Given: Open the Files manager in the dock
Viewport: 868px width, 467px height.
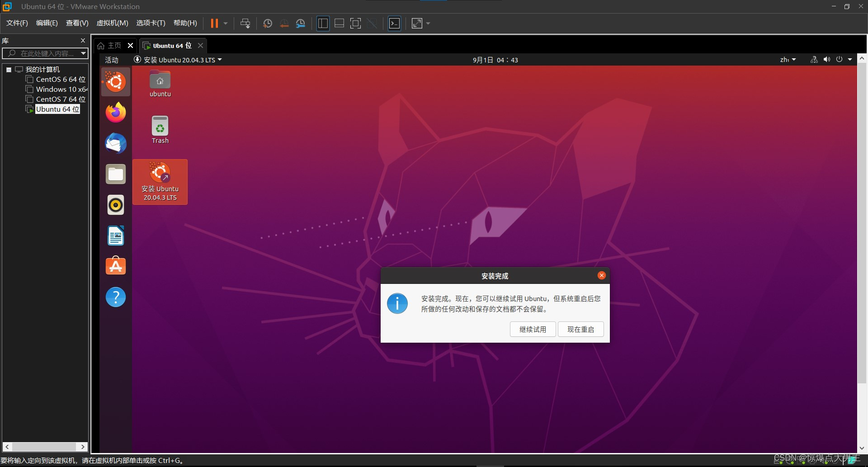Looking at the screenshot, I should [116, 174].
